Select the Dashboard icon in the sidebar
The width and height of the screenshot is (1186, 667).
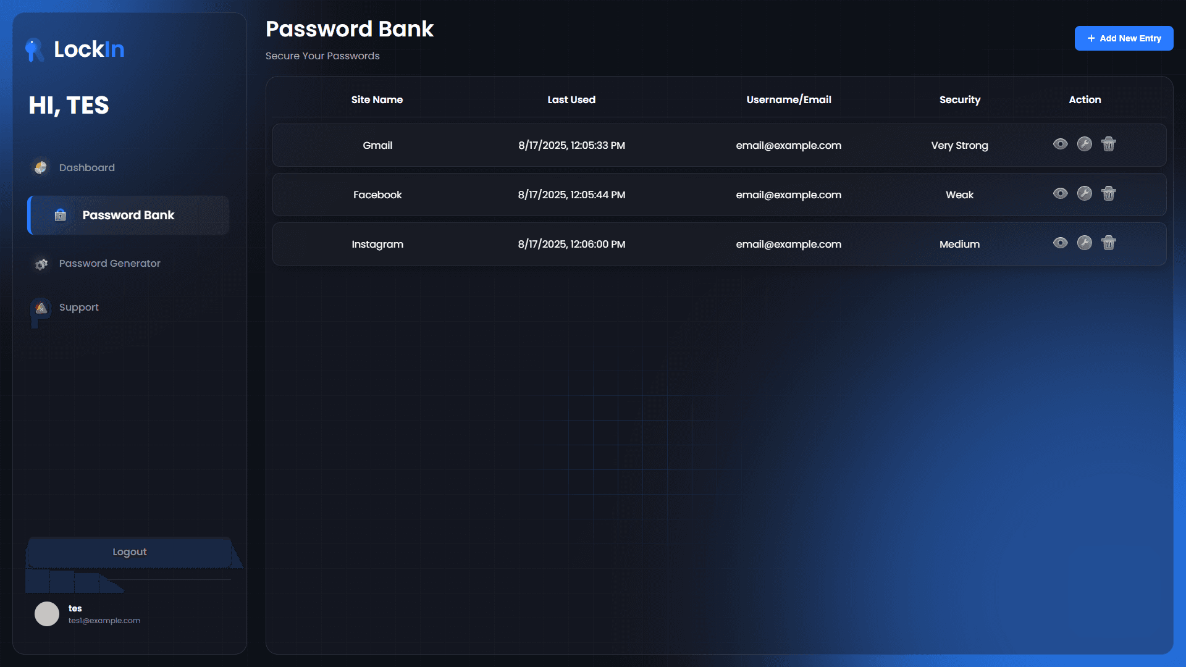tap(41, 167)
